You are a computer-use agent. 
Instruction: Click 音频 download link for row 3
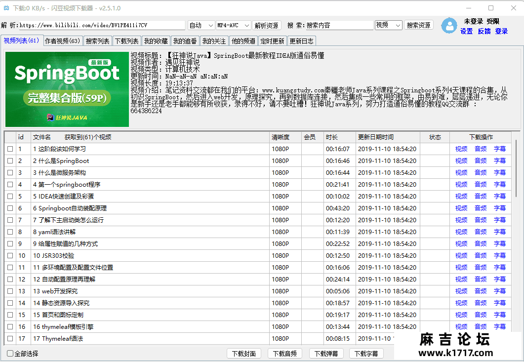pyautogui.click(x=481, y=173)
